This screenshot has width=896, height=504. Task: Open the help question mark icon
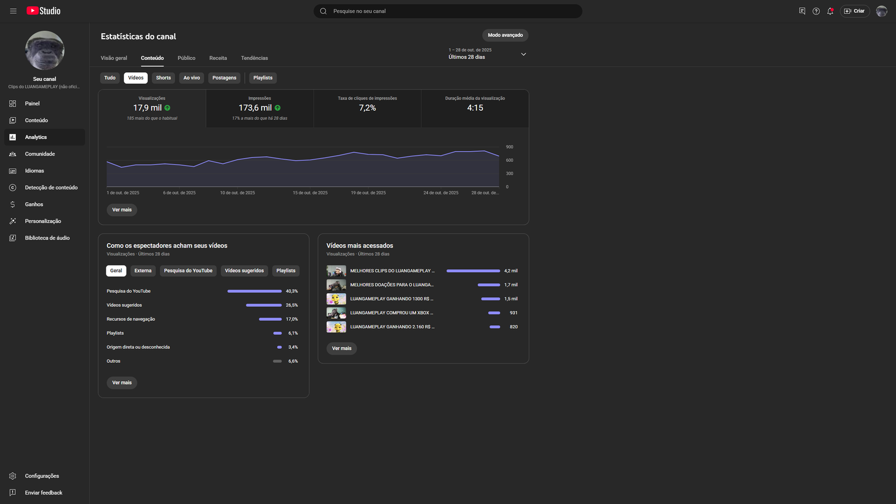click(x=816, y=11)
